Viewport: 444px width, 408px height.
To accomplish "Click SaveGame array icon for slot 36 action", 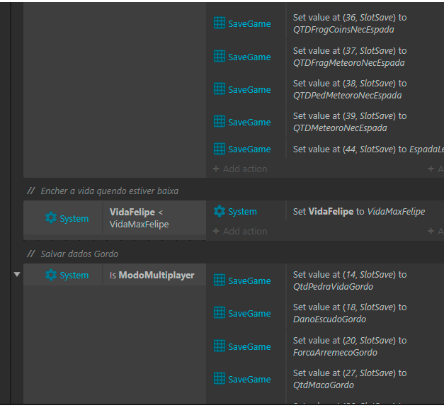I will (x=220, y=23).
